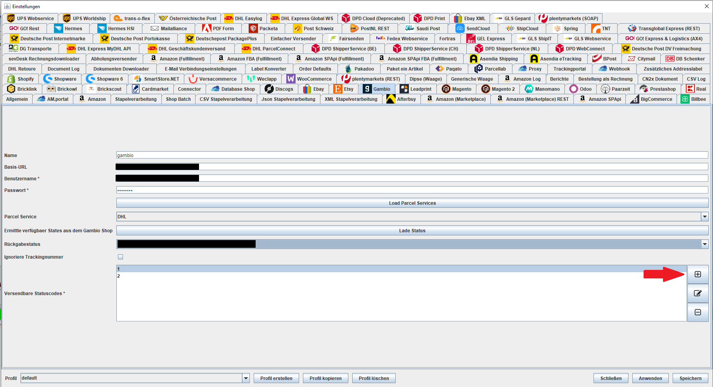The image size is (713, 387).
Task: Open the Profil dropdown arrow
Action: [x=246, y=378]
